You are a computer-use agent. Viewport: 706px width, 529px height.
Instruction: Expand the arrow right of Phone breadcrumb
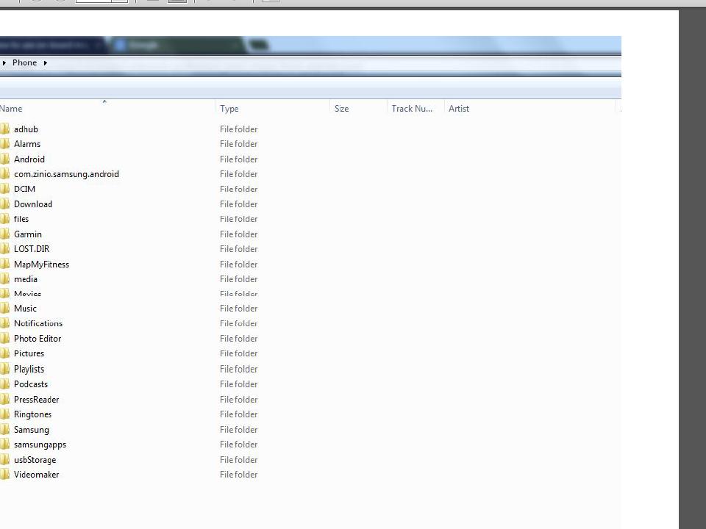(x=45, y=63)
